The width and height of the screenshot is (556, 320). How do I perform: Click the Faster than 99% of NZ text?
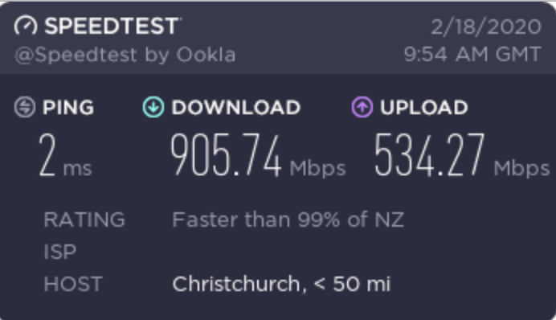[x=288, y=219]
